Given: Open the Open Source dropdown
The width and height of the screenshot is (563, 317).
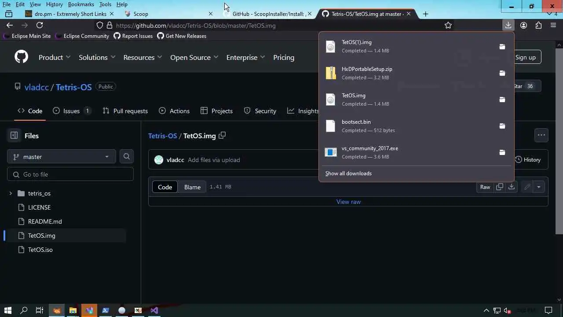Looking at the screenshot, I should tap(194, 57).
